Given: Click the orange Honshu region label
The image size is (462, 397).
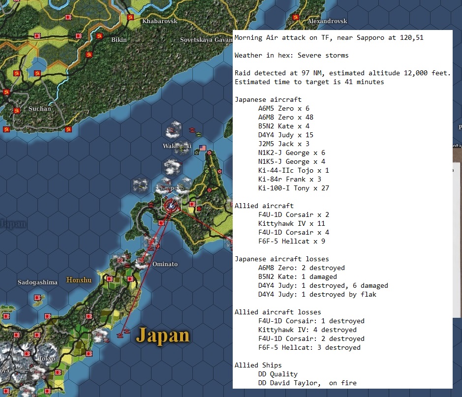Looking at the screenshot, I should point(79,280).
